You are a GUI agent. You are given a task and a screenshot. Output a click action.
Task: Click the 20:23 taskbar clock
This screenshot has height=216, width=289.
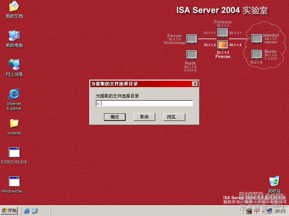click(280, 211)
